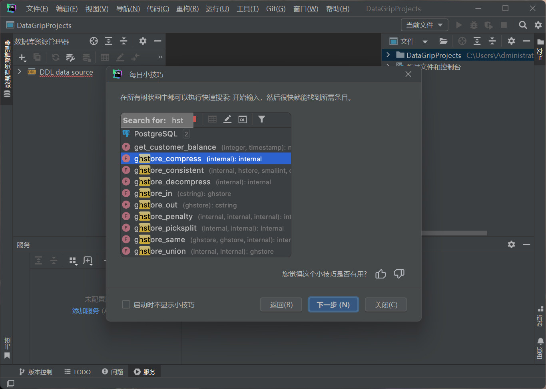Viewport: 546px width, 389px height.
Task: Open table editor icon in database toolbar
Action: [105, 57]
